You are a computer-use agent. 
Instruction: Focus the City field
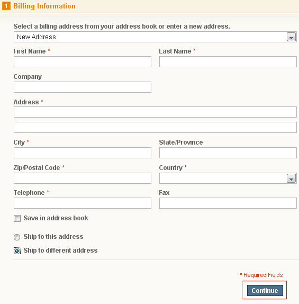coord(83,153)
